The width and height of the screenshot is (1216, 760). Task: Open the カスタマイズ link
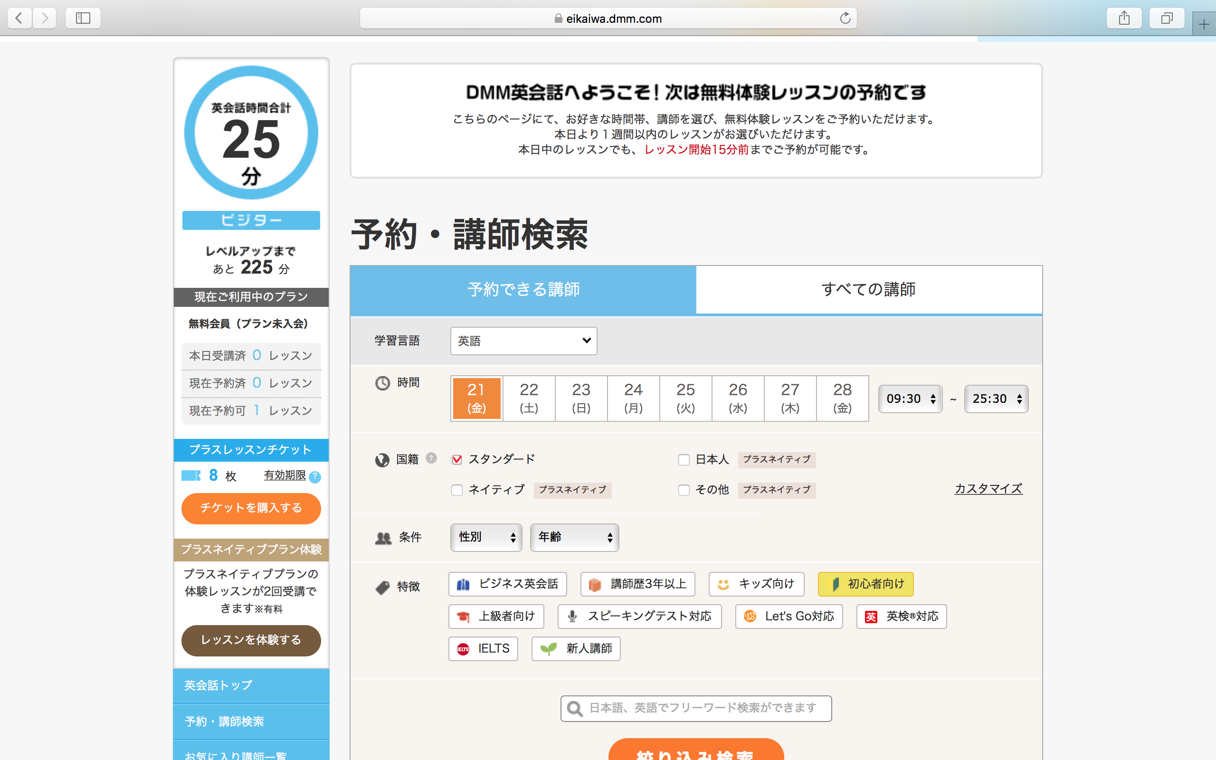[x=988, y=489]
